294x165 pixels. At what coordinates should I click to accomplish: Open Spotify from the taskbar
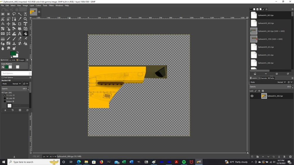point(184,162)
